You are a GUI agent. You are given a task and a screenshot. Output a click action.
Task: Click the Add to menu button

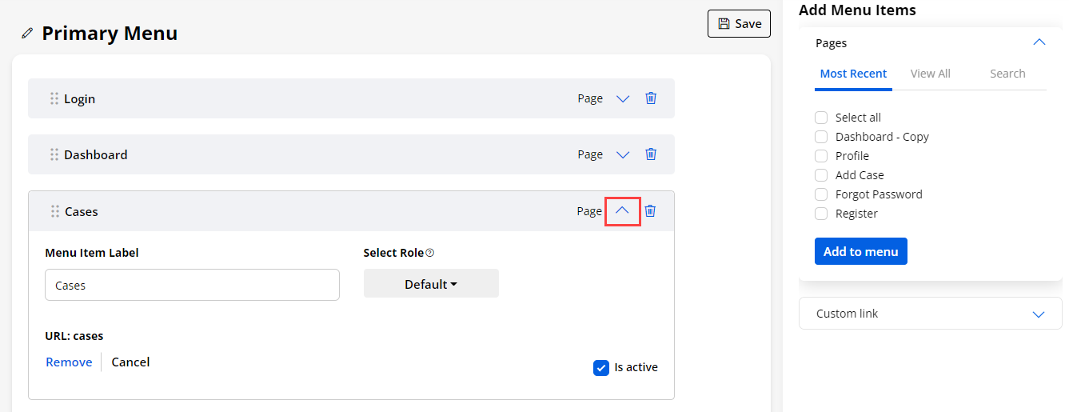tap(860, 251)
